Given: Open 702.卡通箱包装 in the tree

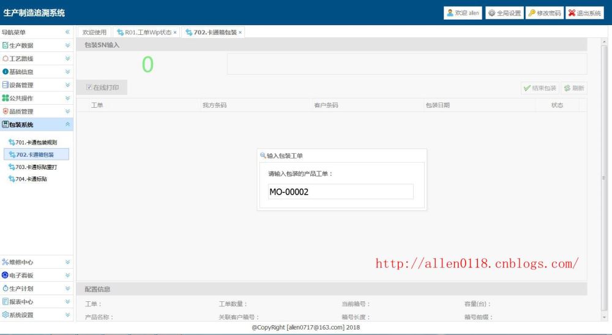Looking at the screenshot, I should pyautogui.click(x=35, y=154).
